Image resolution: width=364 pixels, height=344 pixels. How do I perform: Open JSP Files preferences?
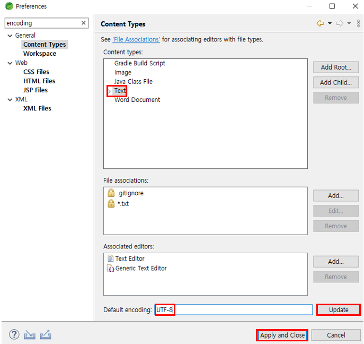click(x=35, y=90)
